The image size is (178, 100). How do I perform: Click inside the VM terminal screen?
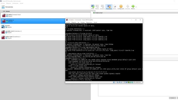tap(104, 52)
